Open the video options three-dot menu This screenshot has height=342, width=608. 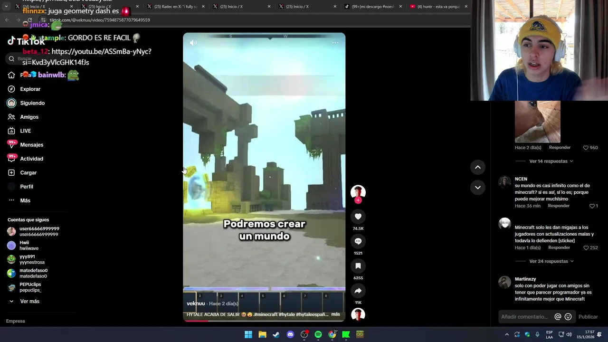click(335, 43)
